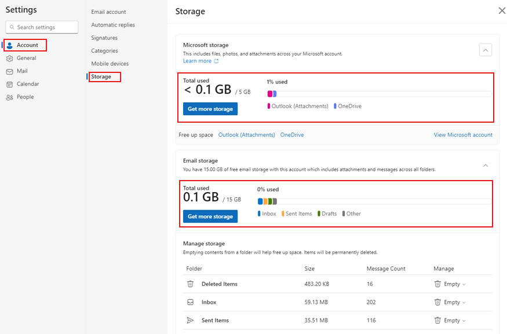The height and width of the screenshot is (334, 507).
Task: Click the external link icon beside Learn more
Action: pos(216,61)
